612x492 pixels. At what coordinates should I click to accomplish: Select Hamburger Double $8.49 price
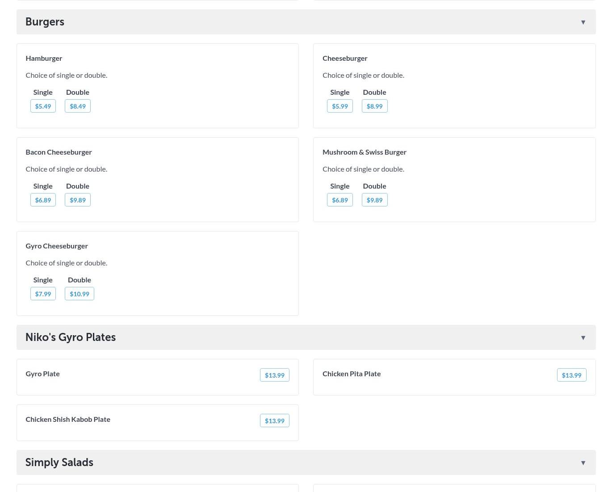click(78, 106)
